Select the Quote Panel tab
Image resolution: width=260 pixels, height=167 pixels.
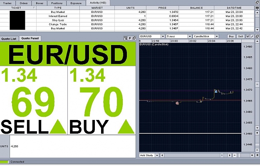tap(30, 38)
